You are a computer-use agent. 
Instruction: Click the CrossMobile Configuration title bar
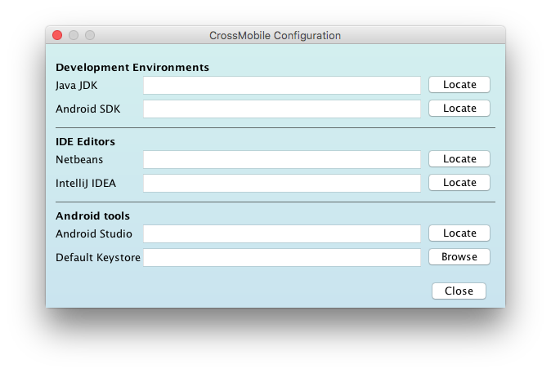275,35
